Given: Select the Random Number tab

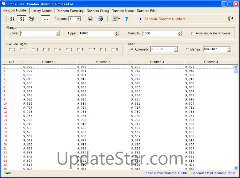Looking at the screenshot, I should tap(15, 10).
